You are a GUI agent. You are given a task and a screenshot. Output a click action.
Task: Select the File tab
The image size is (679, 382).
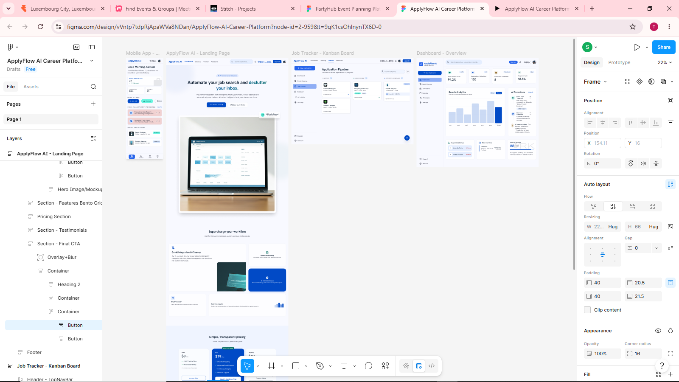[11, 87]
